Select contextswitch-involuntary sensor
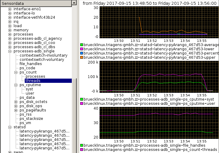Viewport: 219px width, 153px height. (x=43, y=55)
